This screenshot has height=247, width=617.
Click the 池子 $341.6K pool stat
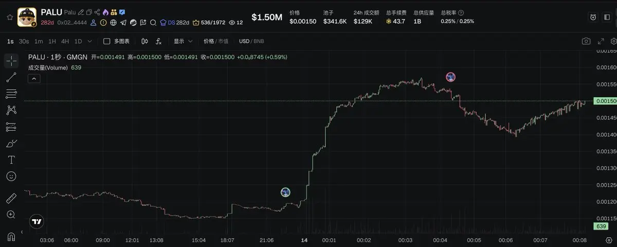pyautogui.click(x=334, y=17)
